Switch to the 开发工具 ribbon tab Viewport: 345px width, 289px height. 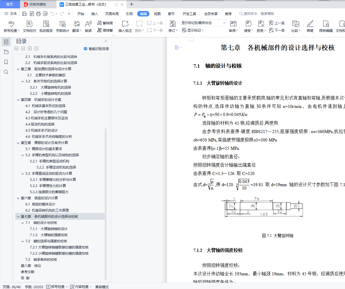tap(189, 14)
